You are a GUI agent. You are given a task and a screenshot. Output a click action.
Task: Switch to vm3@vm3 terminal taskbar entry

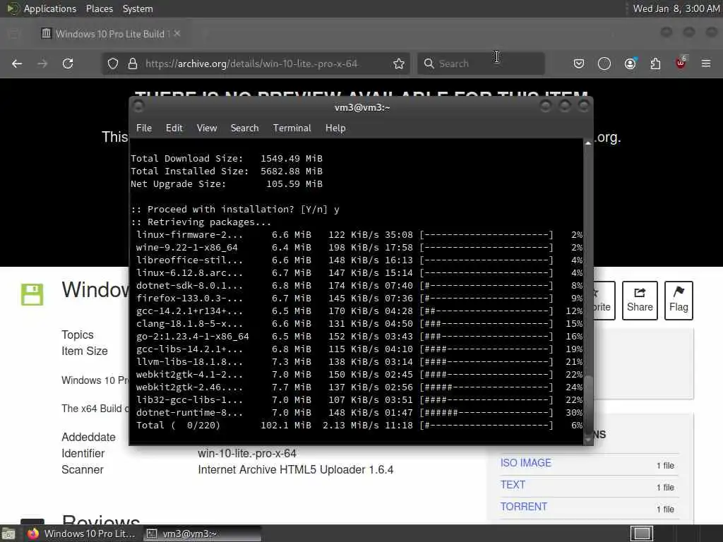tap(202, 534)
